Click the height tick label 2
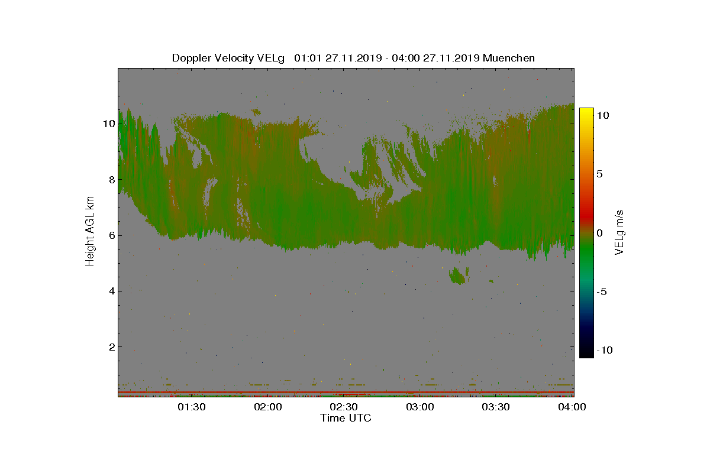 111,346
